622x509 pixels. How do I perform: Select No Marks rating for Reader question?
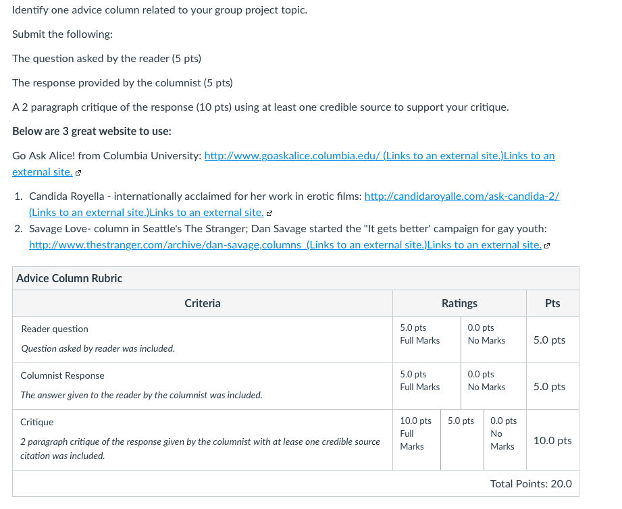[x=494, y=340]
